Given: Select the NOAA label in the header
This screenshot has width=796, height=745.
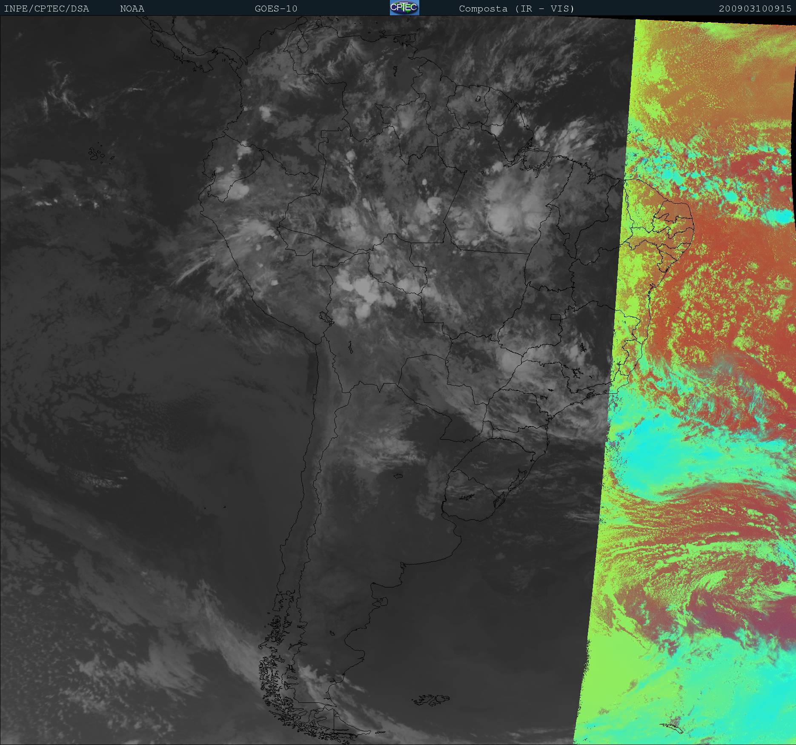Looking at the screenshot, I should (132, 9).
